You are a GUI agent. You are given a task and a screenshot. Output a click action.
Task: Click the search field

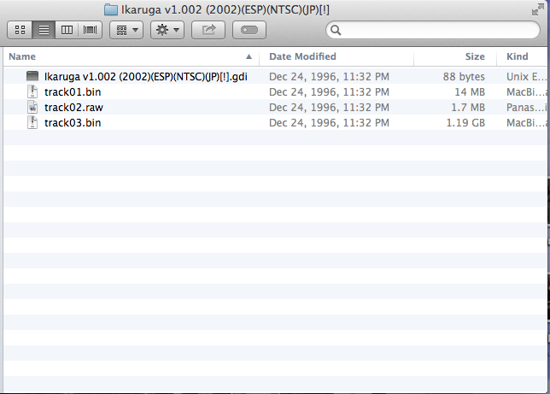(x=433, y=30)
